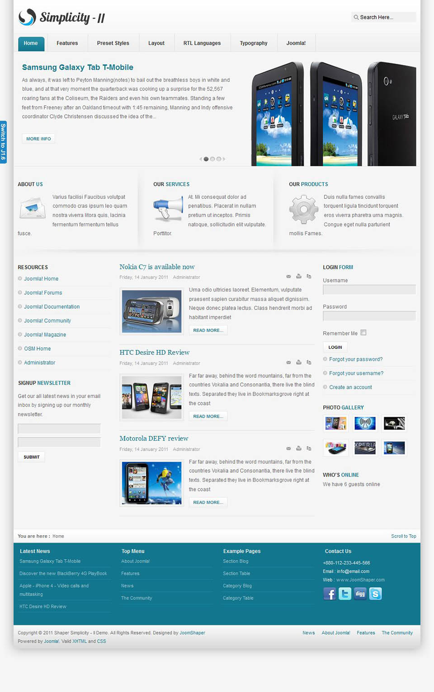
Task: Click print icon for Nokia C7 article
Action: pos(299,276)
